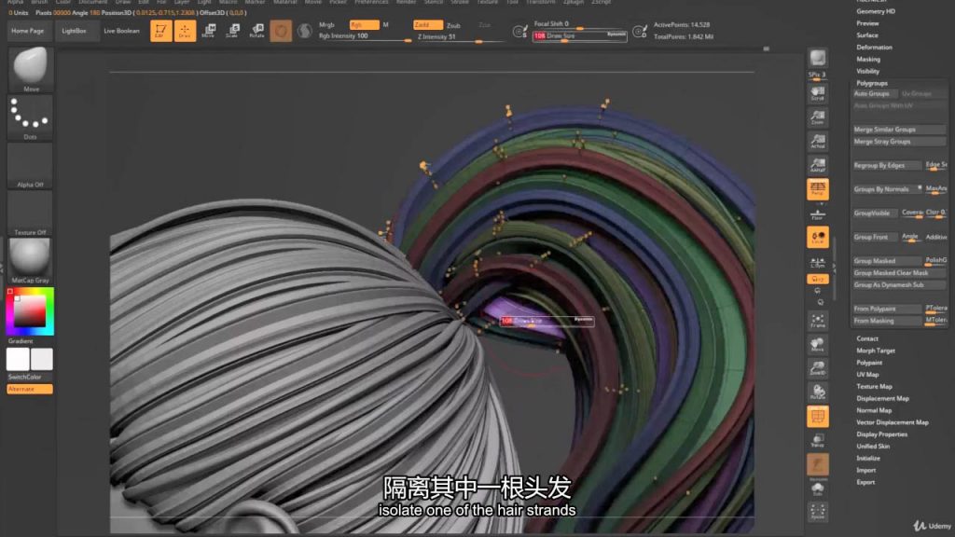
Task: Activate the Draw mode button
Action: tap(186, 31)
